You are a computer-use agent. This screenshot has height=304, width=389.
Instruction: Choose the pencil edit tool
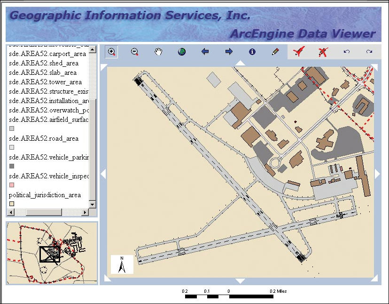(x=275, y=52)
